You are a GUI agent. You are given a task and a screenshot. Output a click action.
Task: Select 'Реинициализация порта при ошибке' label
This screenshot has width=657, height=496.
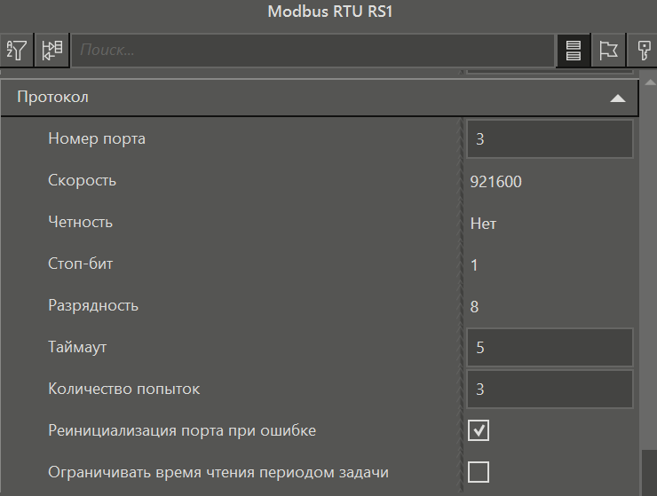[x=182, y=430]
